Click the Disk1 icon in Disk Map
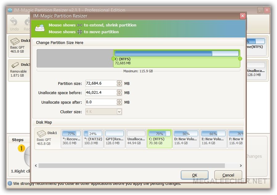The width and height of the screenshot is (277, 195). pyautogui.click(x=42, y=133)
